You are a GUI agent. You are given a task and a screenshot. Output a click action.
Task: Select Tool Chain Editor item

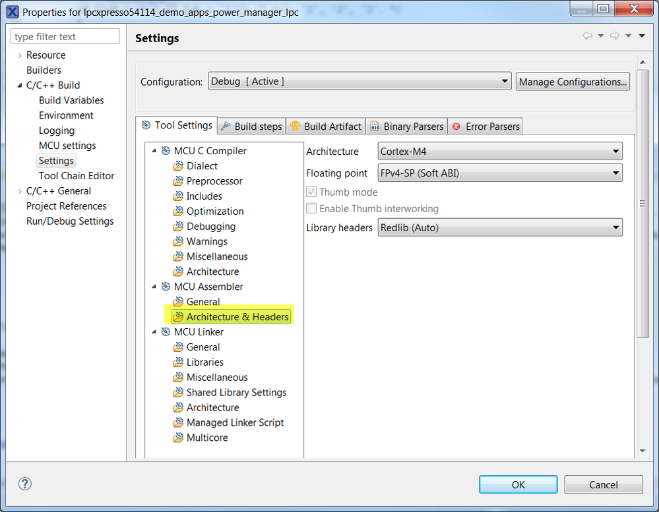pos(77,176)
